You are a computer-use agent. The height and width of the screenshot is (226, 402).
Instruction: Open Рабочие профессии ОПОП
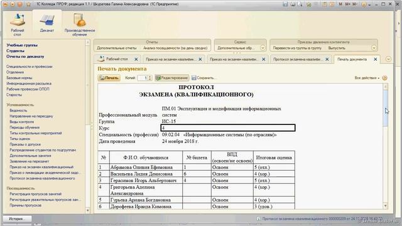tap(28, 89)
